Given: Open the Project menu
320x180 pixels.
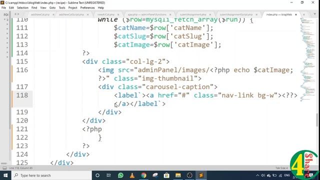Looking at the screenshot, I should pos(72,8).
